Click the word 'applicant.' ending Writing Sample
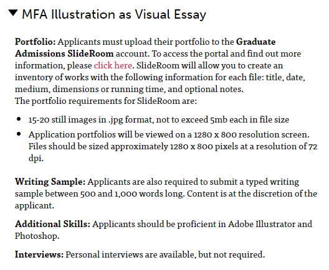Viewport: 329px width, 270px height. click(x=35, y=205)
